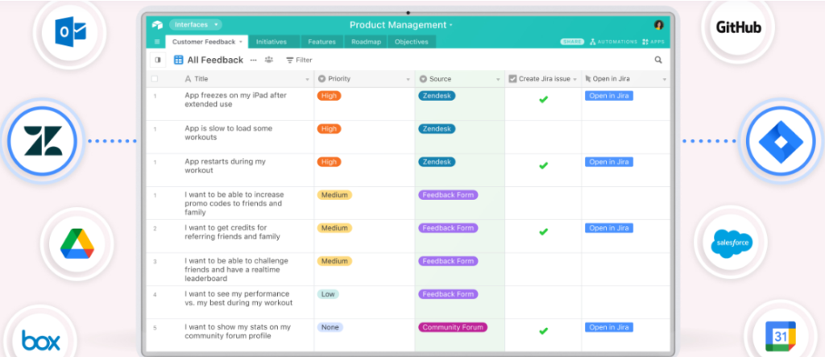Uncheck Create Jira issue for iPad freeze row
The image size is (825, 357).
pyautogui.click(x=544, y=99)
